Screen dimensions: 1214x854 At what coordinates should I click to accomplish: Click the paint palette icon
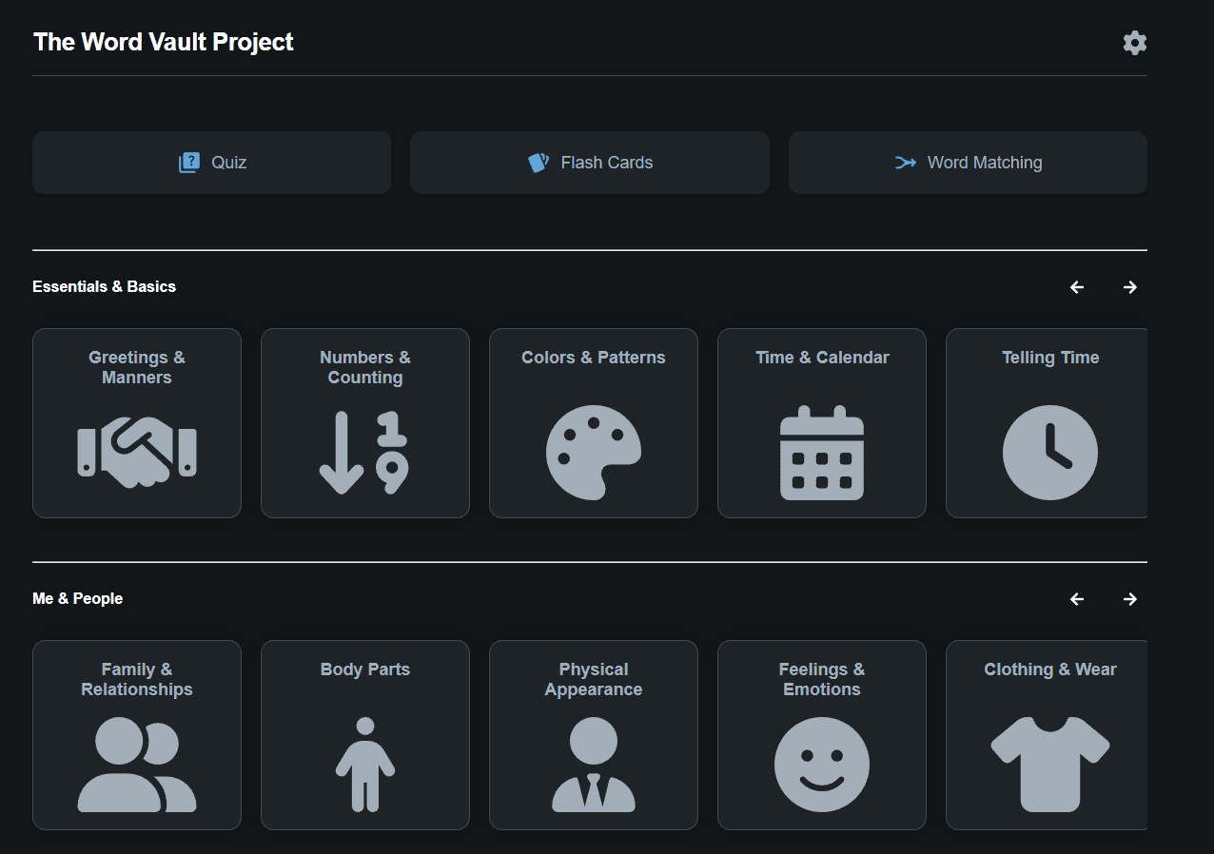594,453
